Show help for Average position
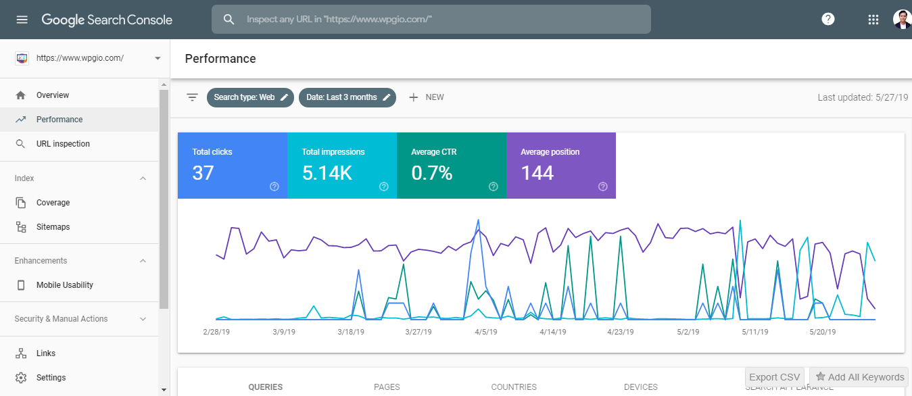Image resolution: width=912 pixels, height=396 pixels. 603,187
